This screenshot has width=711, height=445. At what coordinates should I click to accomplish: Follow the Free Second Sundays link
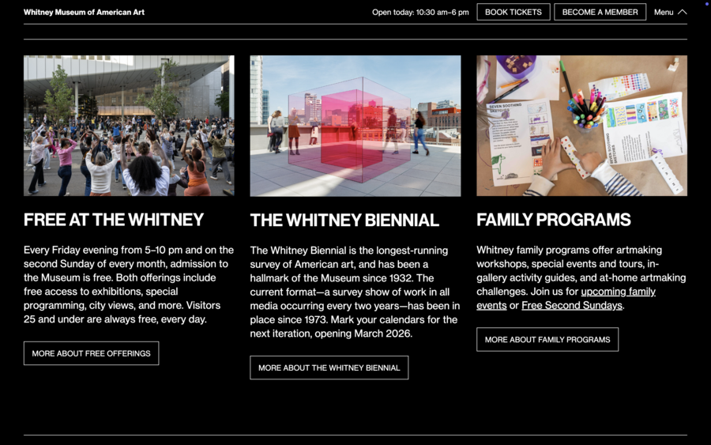(572, 305)
